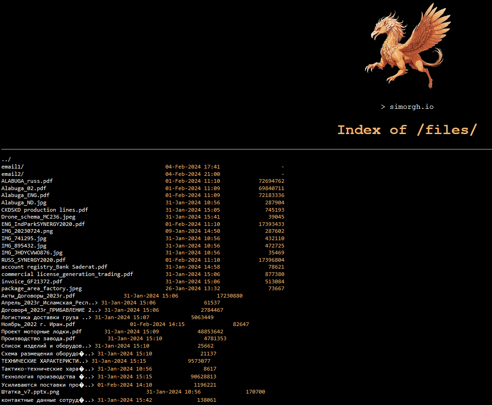Viewport: 492px width, 405px height.
Task: Open IMG_JHDYCVWO876.jpg image
Action: point(32,253)
